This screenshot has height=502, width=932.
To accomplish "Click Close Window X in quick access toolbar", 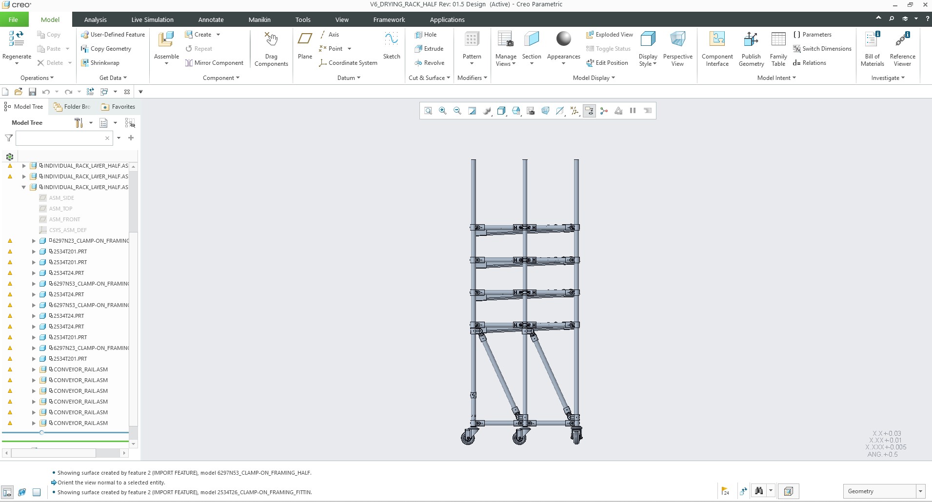I will 127,92.
